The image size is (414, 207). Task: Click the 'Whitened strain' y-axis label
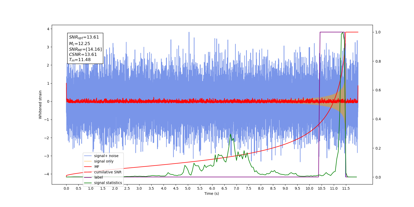click(40, 105)
